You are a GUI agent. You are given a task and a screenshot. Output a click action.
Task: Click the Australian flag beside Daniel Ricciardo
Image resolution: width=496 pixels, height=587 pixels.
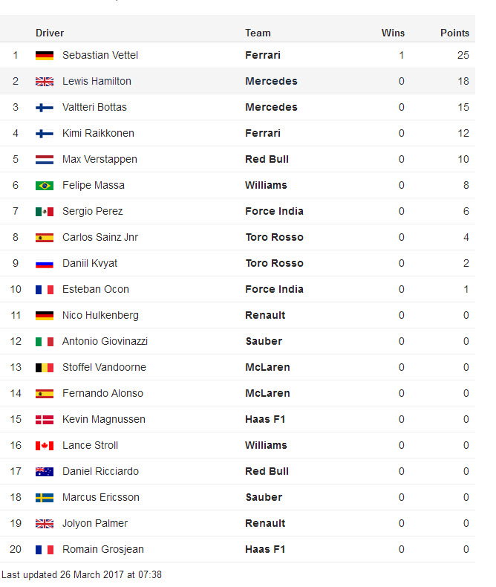[x=44, y=472]
